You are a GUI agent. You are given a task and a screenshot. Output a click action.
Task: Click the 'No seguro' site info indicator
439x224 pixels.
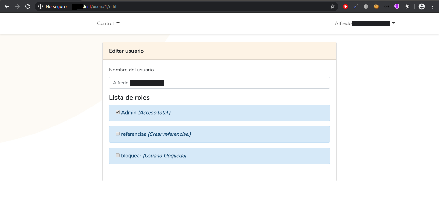click(x=52, y=6)
